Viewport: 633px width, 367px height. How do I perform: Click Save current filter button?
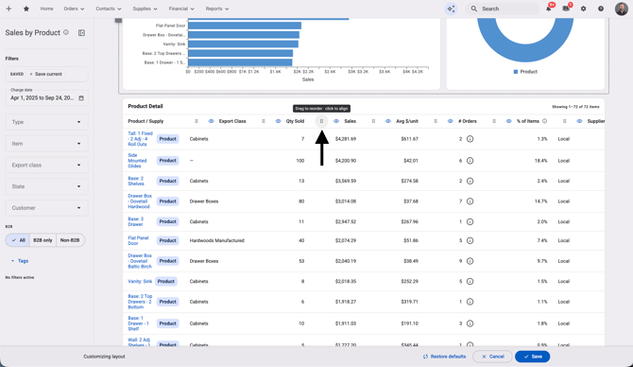(45, 74)
